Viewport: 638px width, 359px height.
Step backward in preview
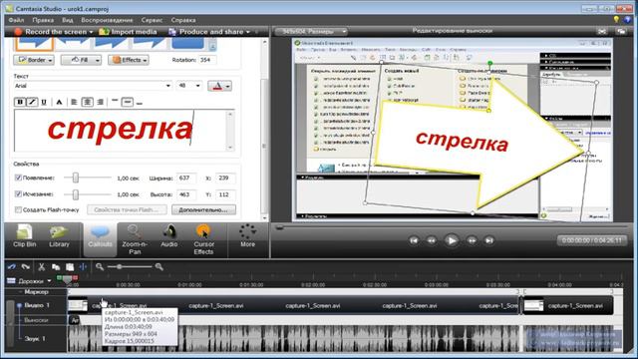click(x=432, y=240)
